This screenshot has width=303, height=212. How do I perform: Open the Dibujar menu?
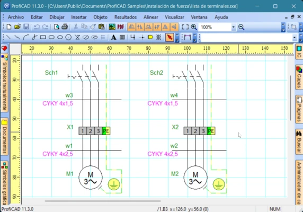[x=57, y=17]
